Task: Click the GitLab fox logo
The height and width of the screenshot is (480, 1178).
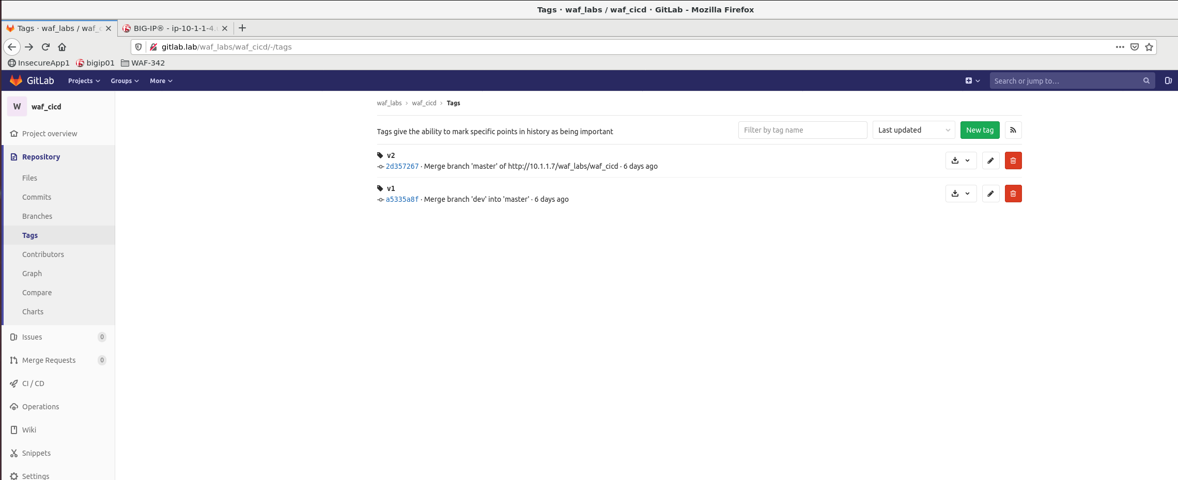Action: [16, 81]
